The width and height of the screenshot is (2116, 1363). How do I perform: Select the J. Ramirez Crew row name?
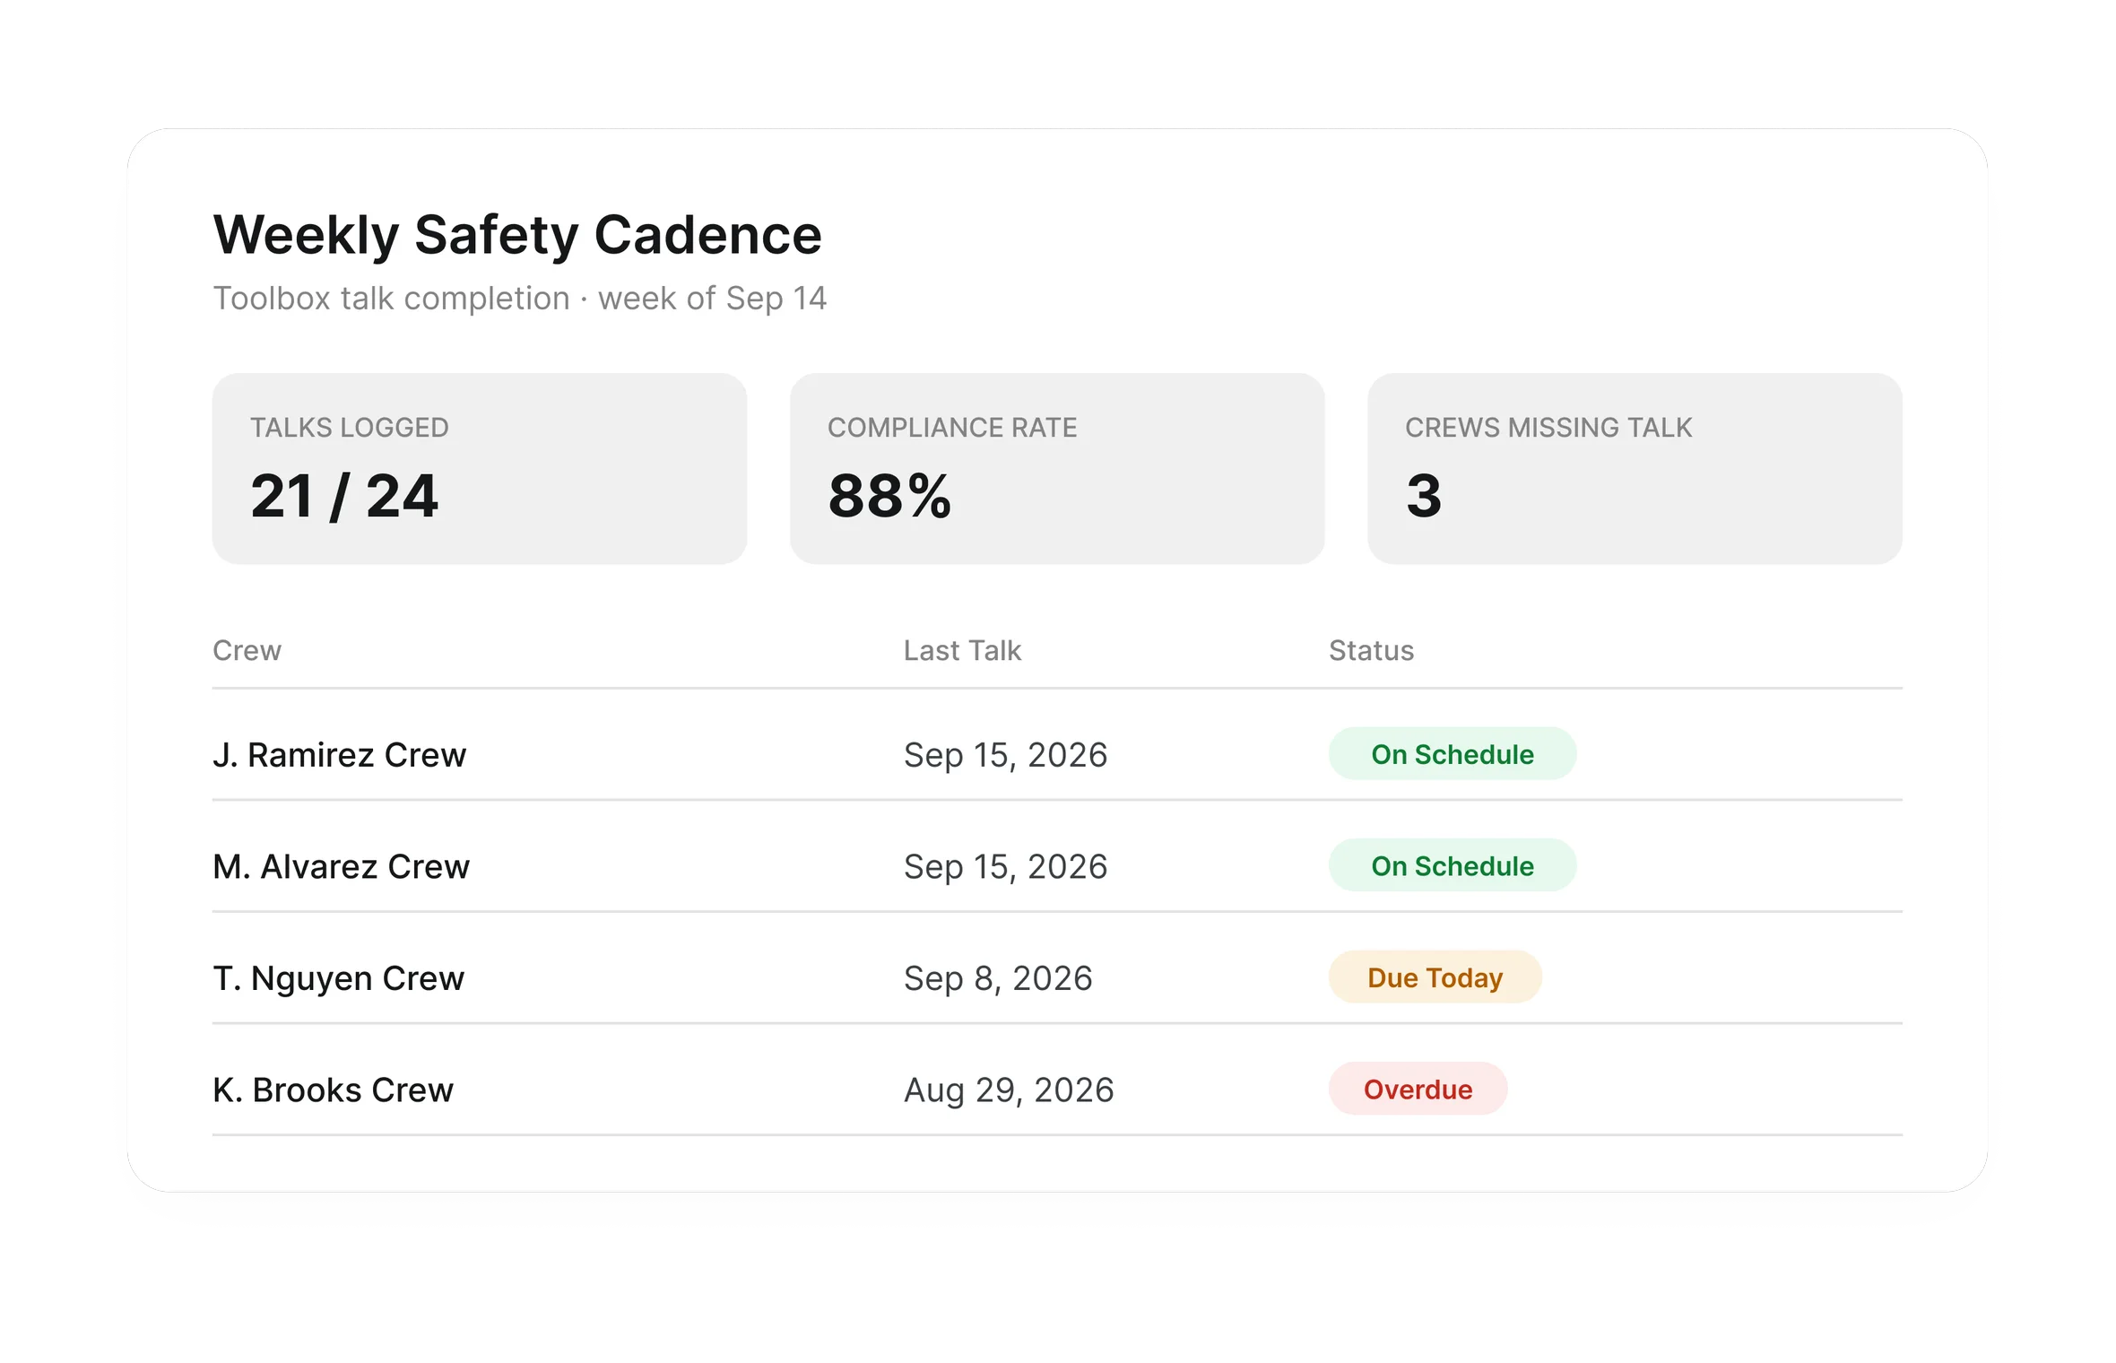click(339, 755)
